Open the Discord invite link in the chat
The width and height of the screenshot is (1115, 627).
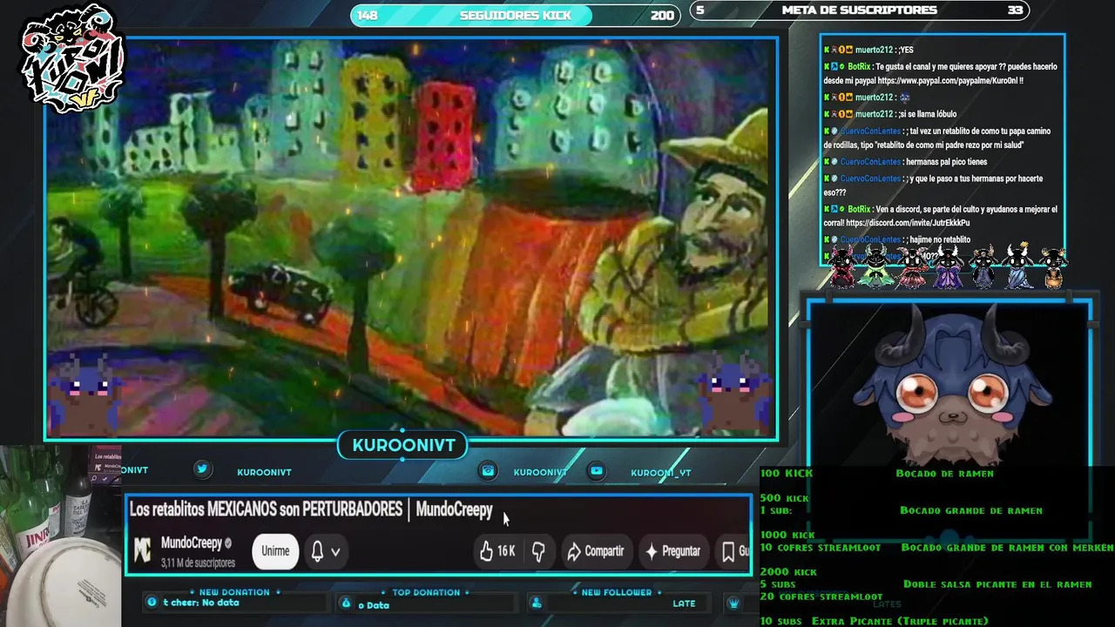pyautogui.click(x=908, y=223)
